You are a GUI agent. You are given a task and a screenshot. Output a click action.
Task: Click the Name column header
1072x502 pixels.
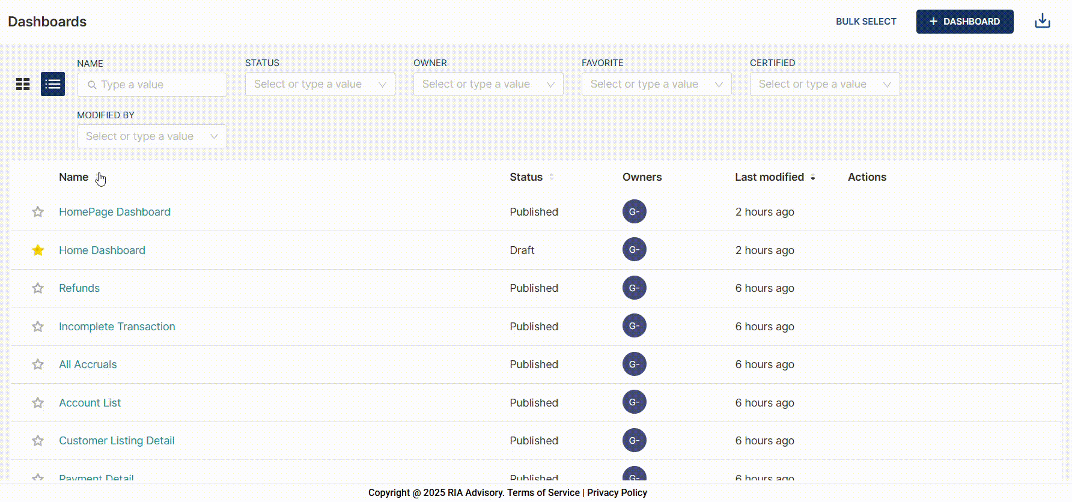(x=74, y=177)
